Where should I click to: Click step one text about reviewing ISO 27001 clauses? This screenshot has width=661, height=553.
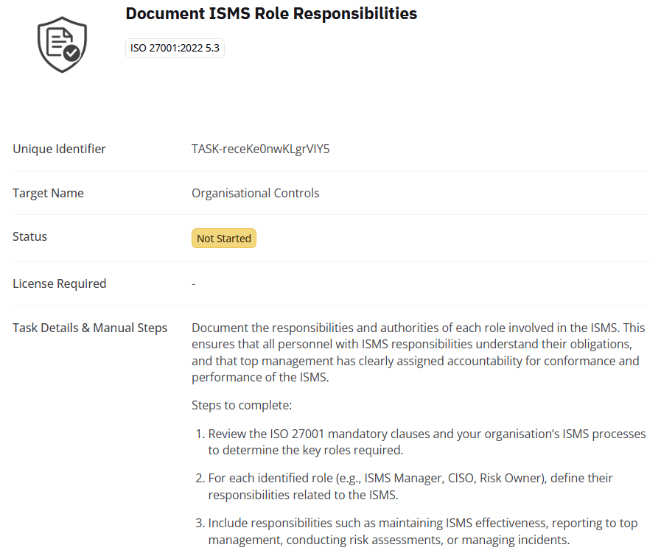[x=426, y=442]
